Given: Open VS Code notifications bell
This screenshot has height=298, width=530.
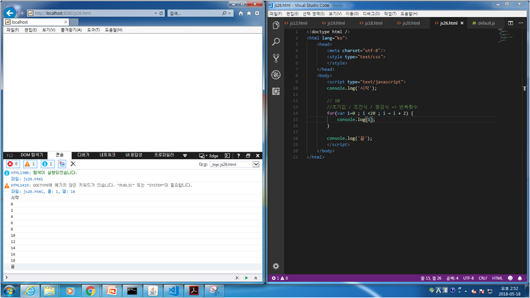Looking at the screenshot, I should pos(520,278).
